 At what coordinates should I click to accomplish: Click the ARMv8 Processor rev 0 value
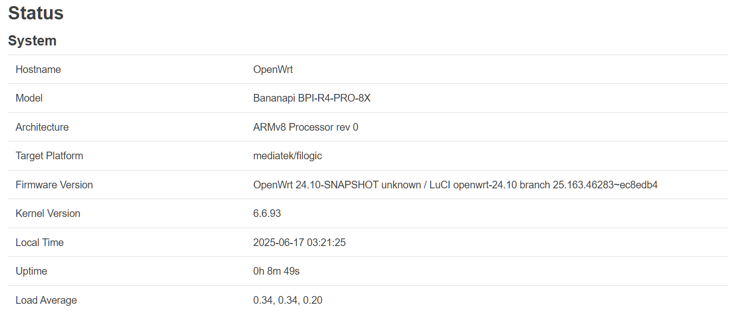point(305,127)
